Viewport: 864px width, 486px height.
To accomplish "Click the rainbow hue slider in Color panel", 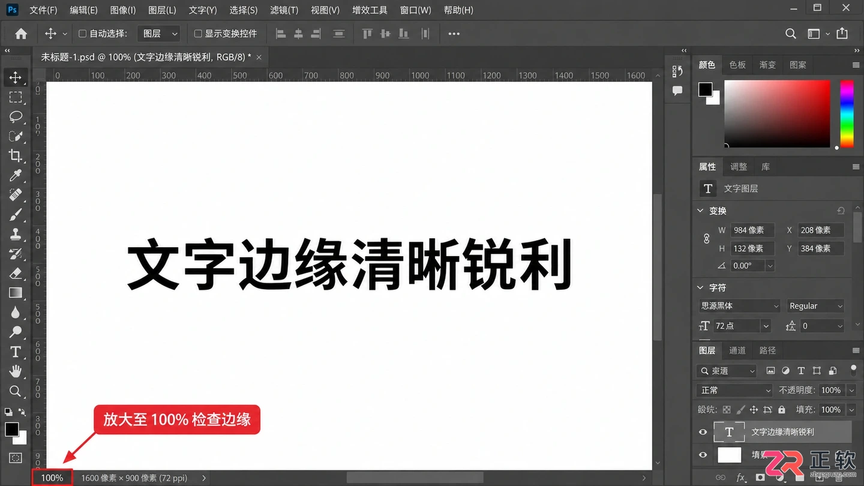I will click(847, 114).
